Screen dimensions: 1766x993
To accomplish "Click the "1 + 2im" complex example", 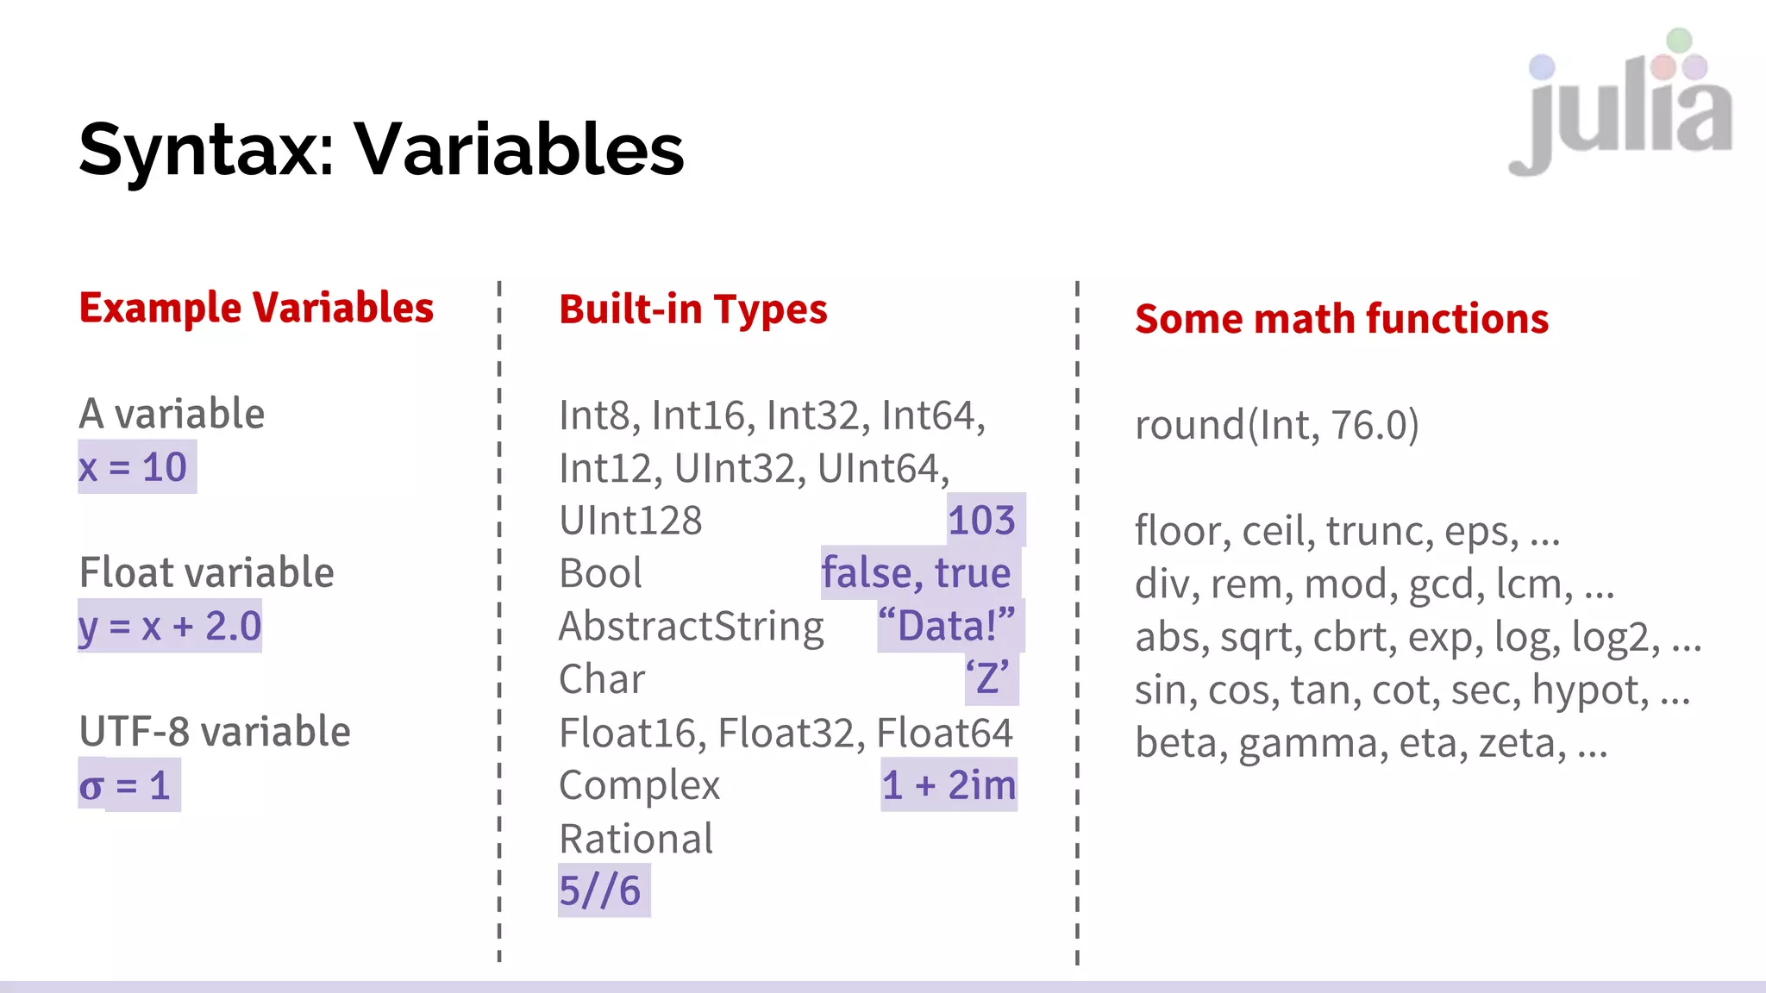I will [x=949, y=785].
